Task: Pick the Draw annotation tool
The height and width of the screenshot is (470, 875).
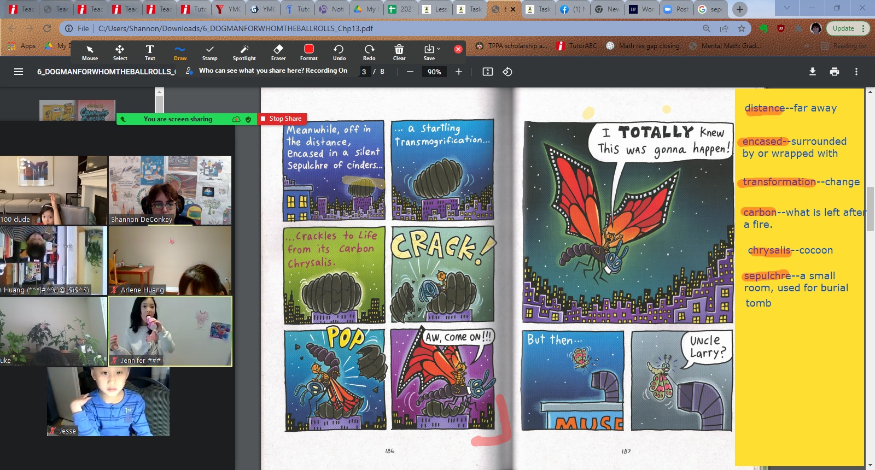Action: pos(180,52)
